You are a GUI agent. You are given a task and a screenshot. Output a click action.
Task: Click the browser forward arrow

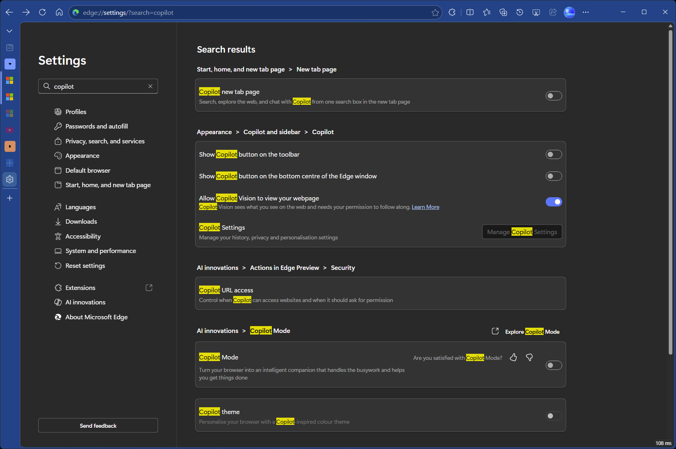(26, 12)
